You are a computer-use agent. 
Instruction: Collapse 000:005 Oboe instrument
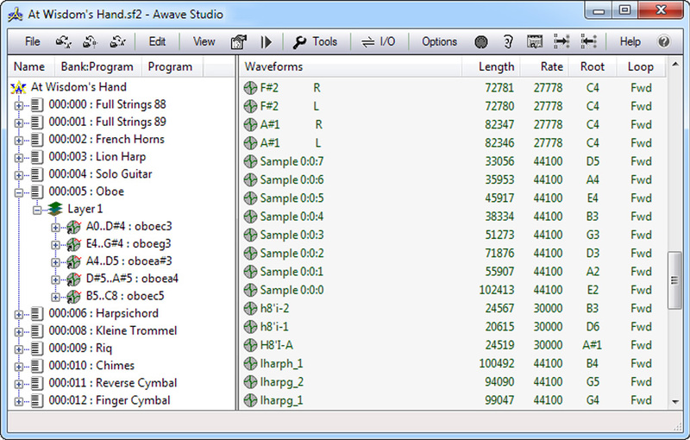(18, 192)
